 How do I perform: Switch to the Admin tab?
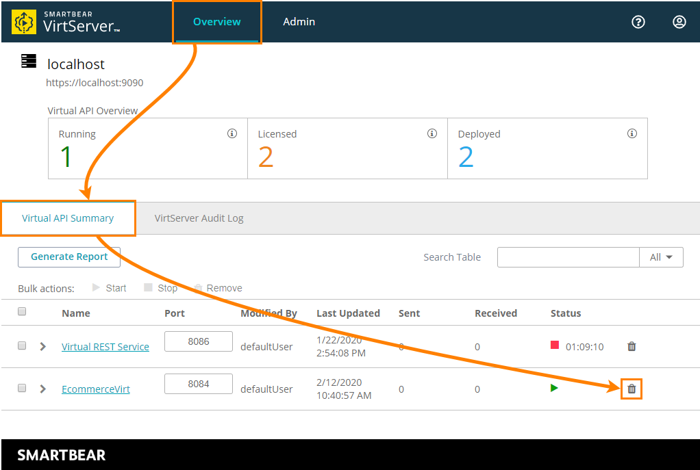pos(299,22)
